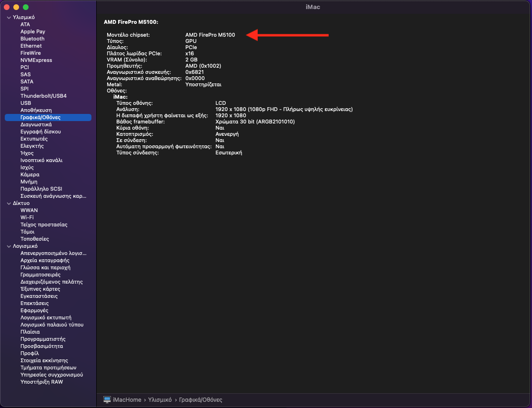Image resolution: width=532 pixels, height=408 pixels.
Task: Collapse the Λογισμικό sidebar section
Action: [9, 246]
